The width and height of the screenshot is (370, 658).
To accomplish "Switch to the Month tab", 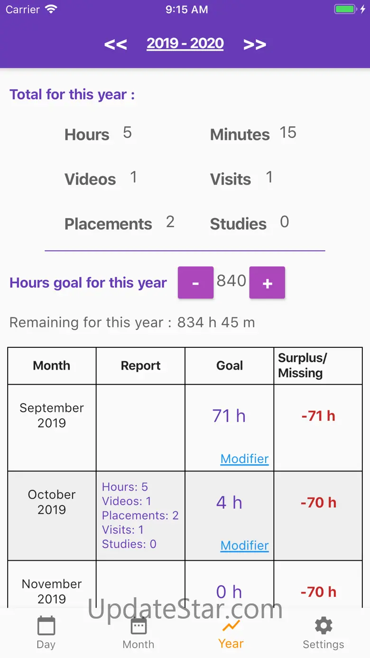I will click(x=139, y=632).
